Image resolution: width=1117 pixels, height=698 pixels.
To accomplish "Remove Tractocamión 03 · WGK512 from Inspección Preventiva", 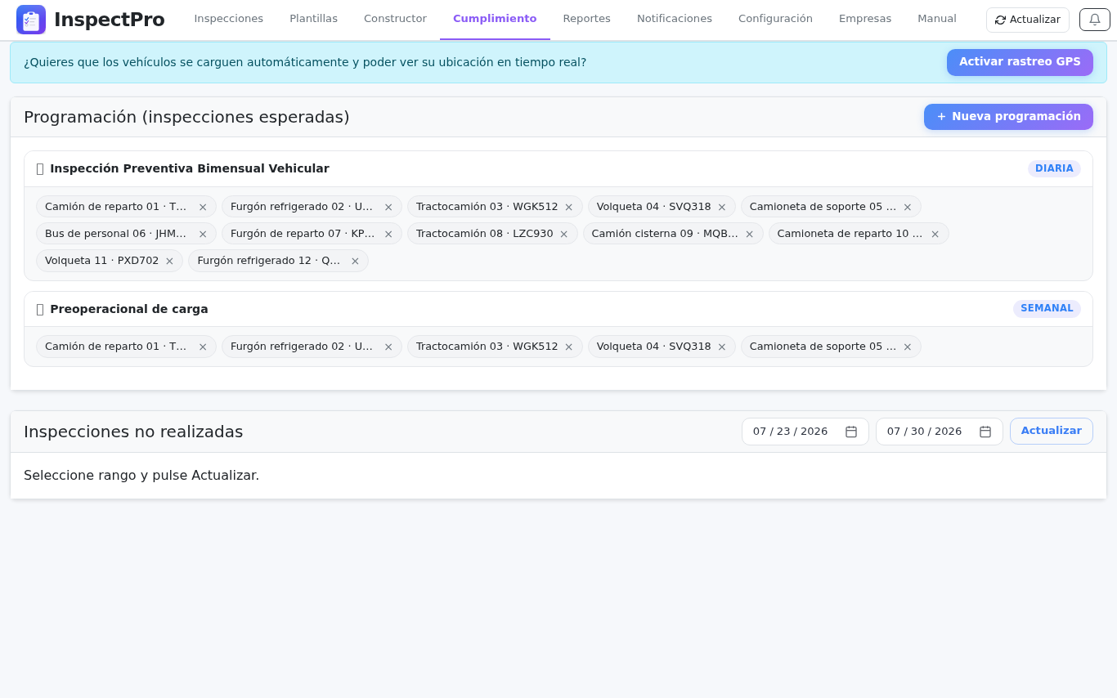I will click(569, 207).
